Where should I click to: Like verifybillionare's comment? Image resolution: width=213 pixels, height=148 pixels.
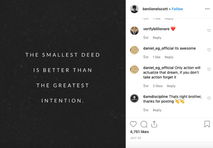coord(209,30)
